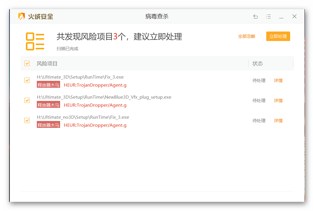This screenshot has height=211, width=314.
Task: Select path H:\Ultimate_3D\Setup\RunTime\Fix_3.exe
Action: [80, 77]
